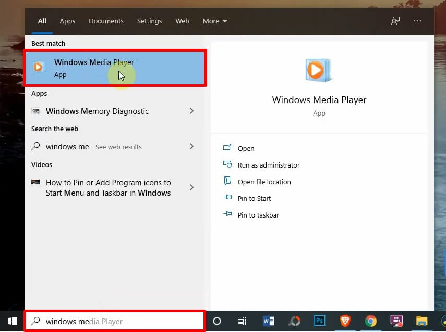Click the magnifier icon beside 'windows me' result
The height and width of the screenshot is (332, 446).
click(x=35, y=146)
